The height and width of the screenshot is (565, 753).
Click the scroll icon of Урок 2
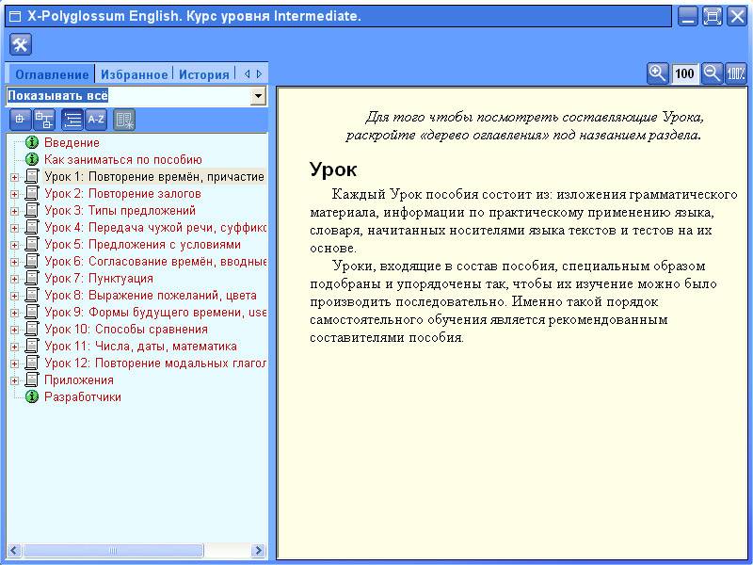32,193
